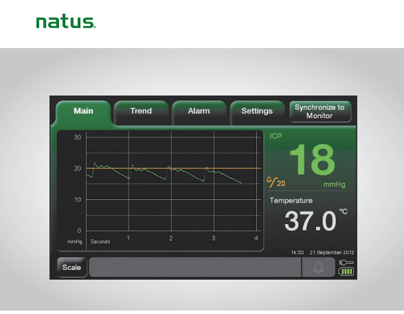Click the gray message status bar
The image size is (404, 314).
pyautogui.click(x=195, y=267)
